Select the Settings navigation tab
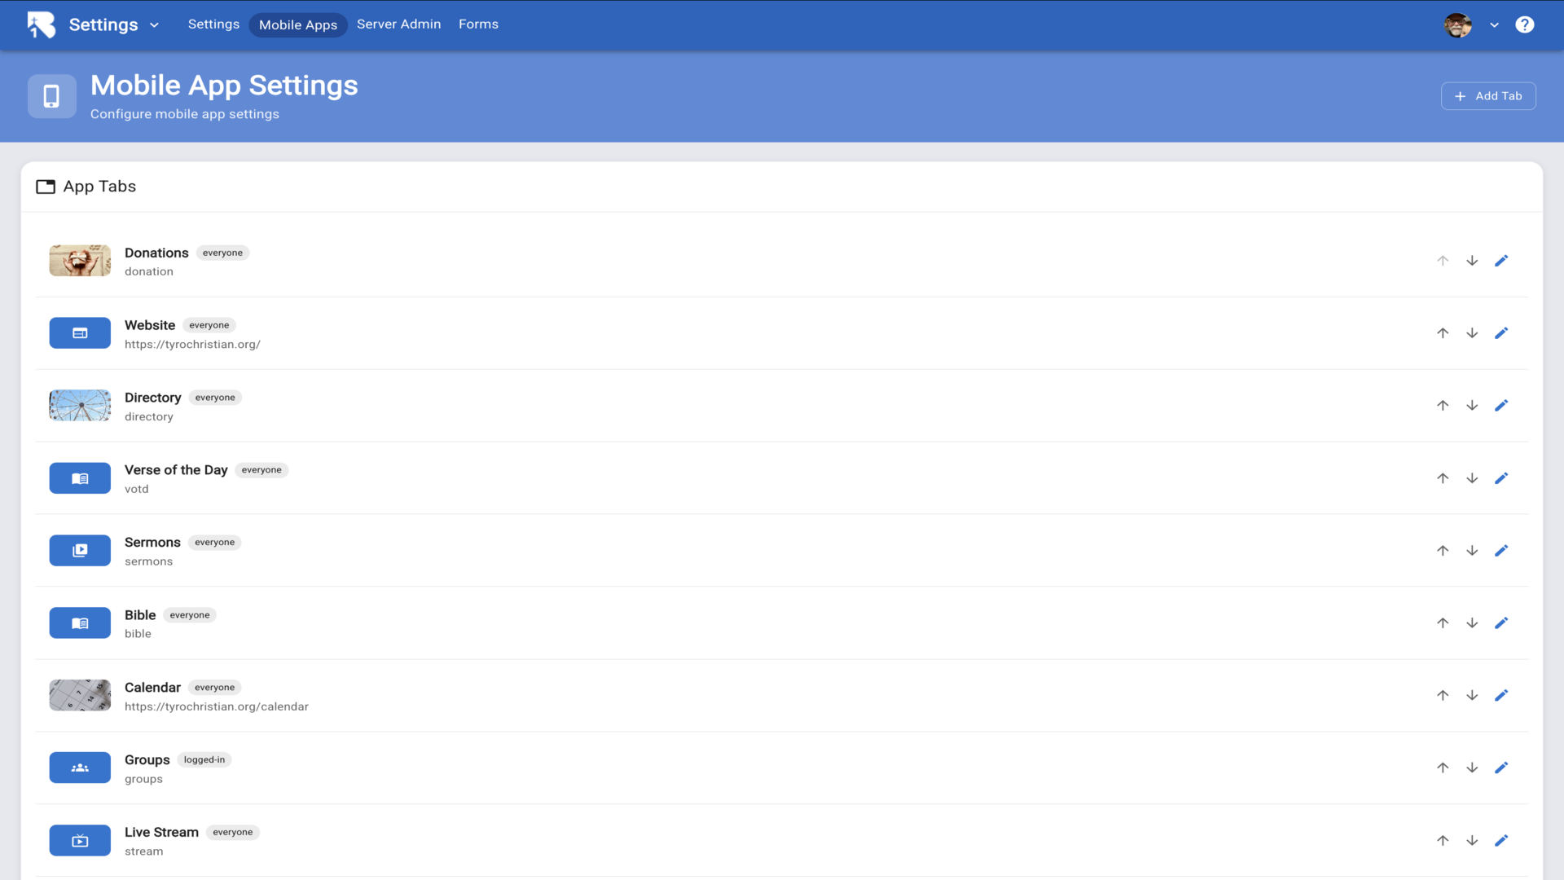This screenshot has height=880, width=1564. (213, 24)
